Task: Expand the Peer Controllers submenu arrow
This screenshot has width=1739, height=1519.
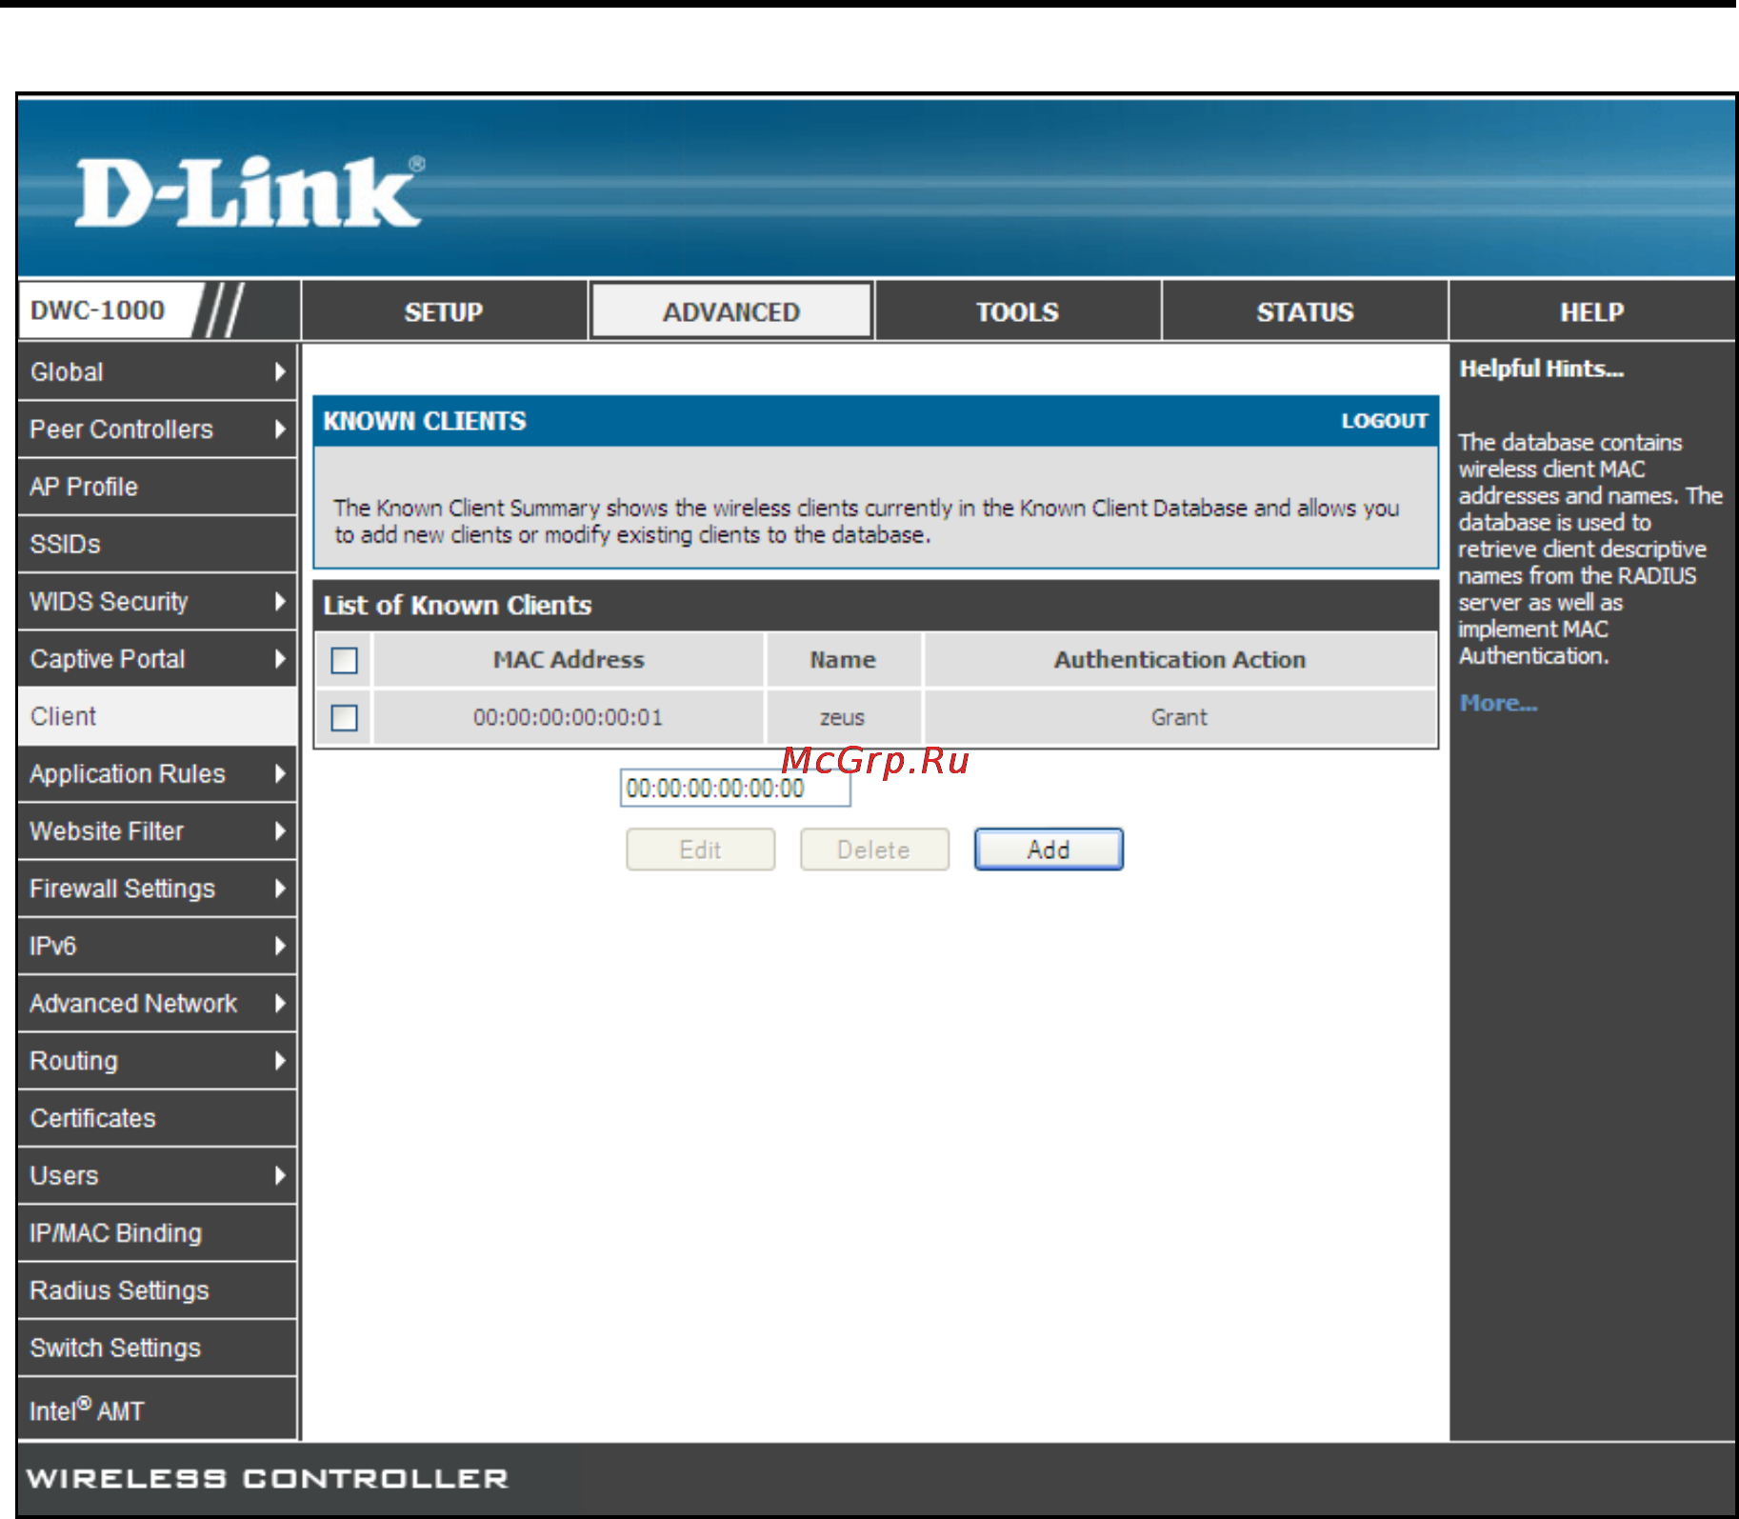Action: coord(280,430)
